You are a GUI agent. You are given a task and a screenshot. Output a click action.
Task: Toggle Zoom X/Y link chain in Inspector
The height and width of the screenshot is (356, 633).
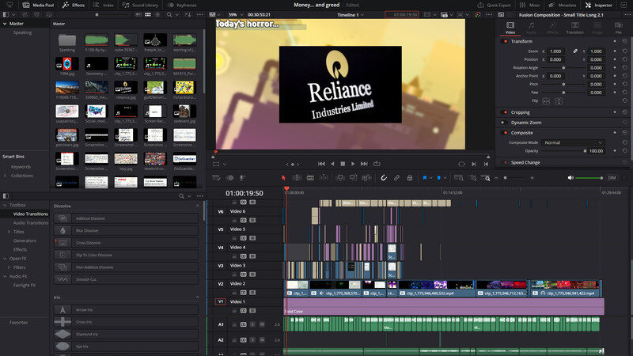coord(575,51)
